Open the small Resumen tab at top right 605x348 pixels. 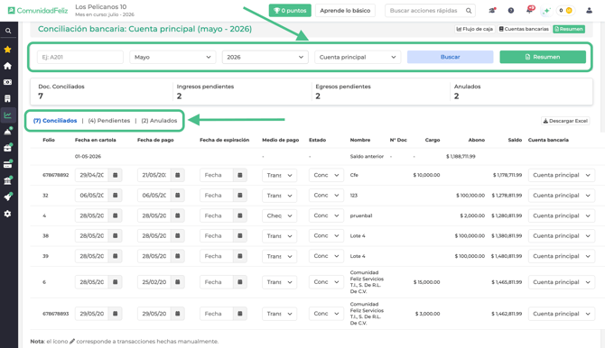click(569, 29)
